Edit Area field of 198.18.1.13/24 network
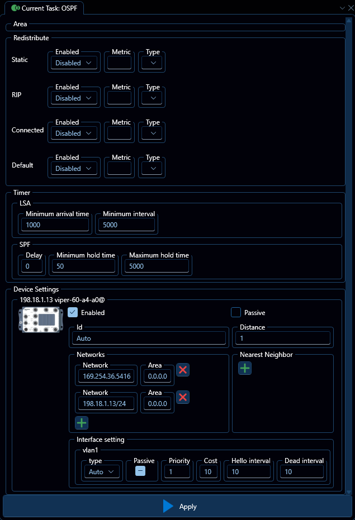355x520 pixels. (158, 403)
